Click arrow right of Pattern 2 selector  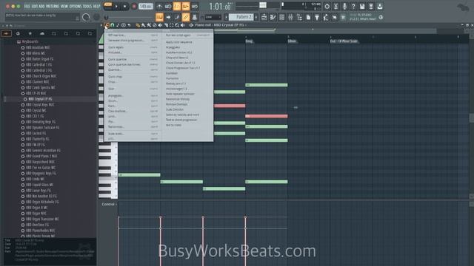pyautogui.click(x=256, y=17)
